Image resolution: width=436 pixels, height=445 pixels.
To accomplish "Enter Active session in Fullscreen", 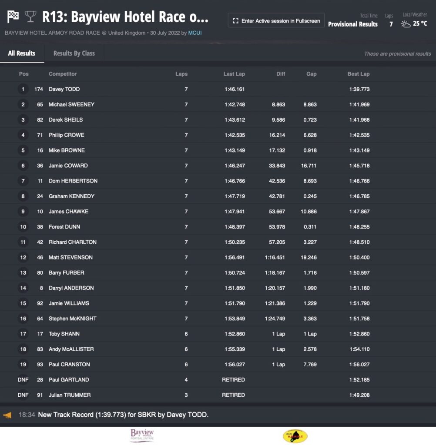I will pyautogui.click(x=276, y=20).
